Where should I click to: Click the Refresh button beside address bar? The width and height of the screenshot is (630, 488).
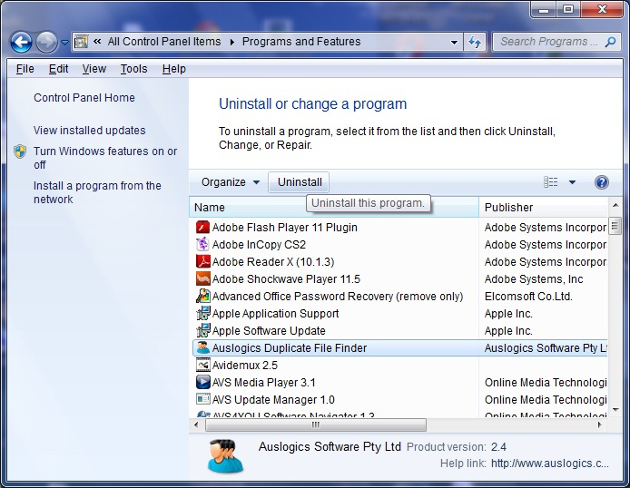tap(475, 42)
